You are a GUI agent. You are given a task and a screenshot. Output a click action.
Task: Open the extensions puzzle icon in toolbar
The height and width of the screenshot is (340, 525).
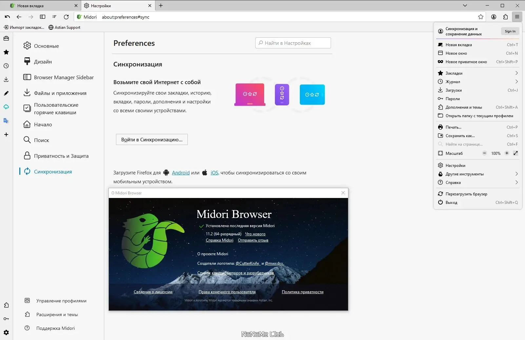pyautogui.click(x=505, y=17)
